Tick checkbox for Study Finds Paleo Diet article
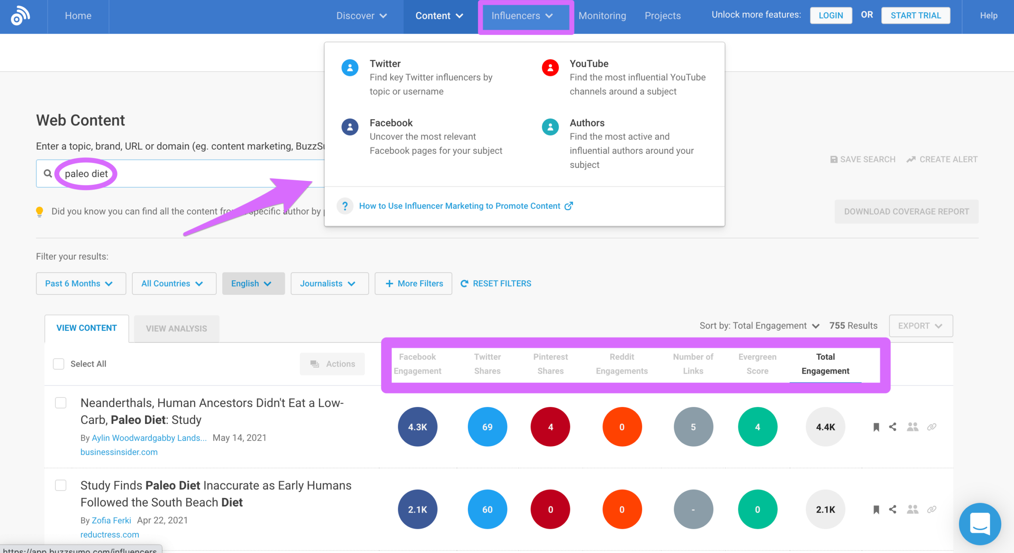The width and height of the screenshot is (1014, 553). pos(61,485)
